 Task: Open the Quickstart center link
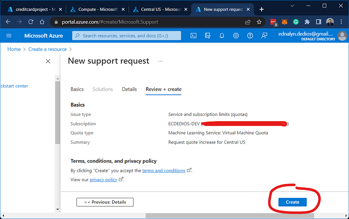click(14, 86)
